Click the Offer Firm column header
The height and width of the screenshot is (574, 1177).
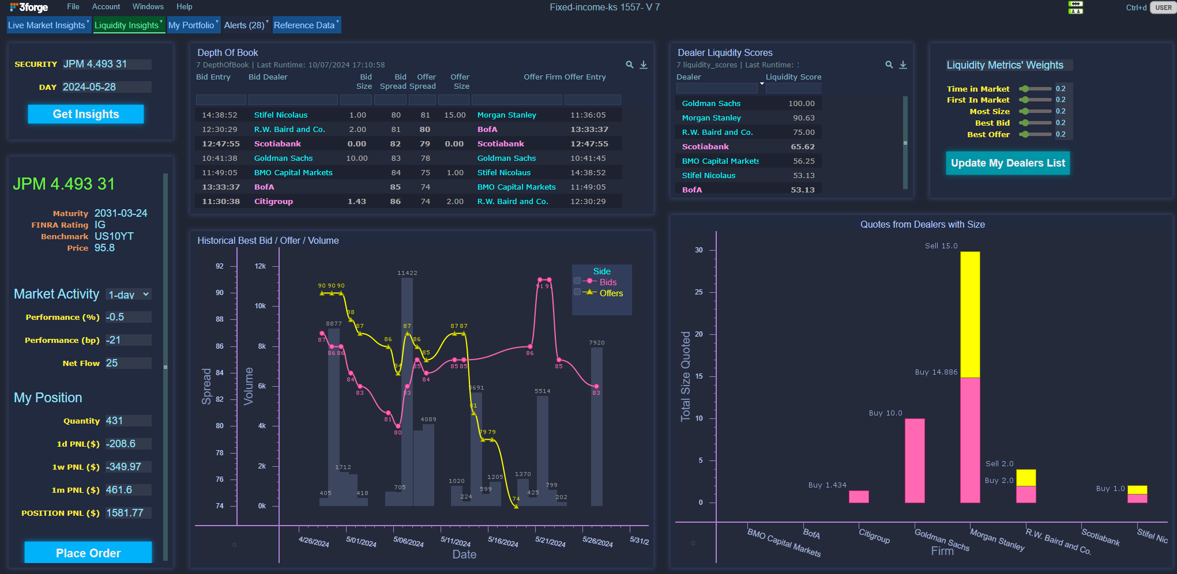(543, 77)
